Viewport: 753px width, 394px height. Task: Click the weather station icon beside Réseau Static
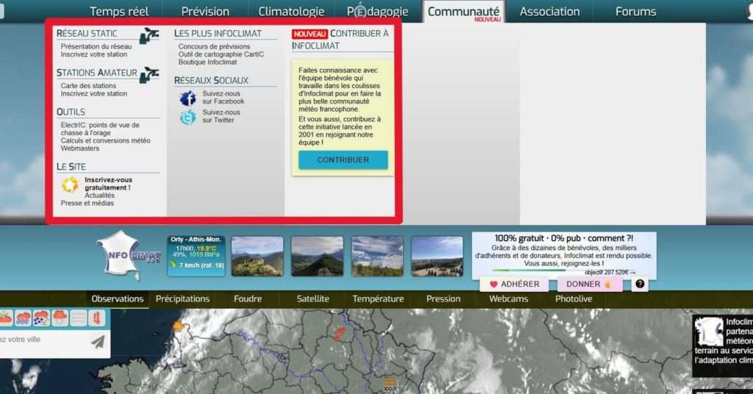[149, 36]
